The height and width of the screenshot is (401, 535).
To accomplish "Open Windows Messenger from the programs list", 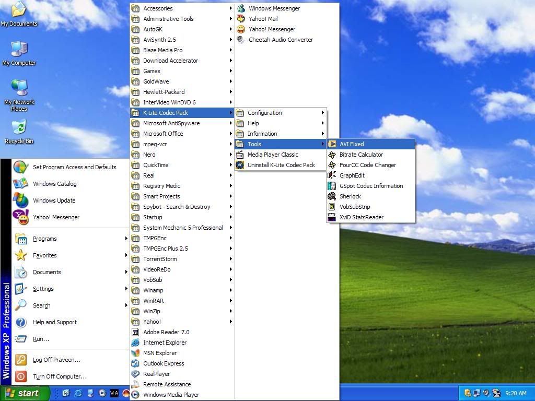I will click(287, 8).
